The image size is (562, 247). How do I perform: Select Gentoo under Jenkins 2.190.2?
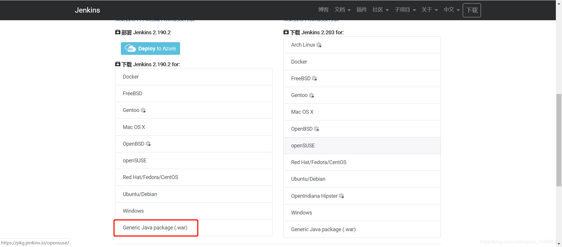click(x=194, y=110)
